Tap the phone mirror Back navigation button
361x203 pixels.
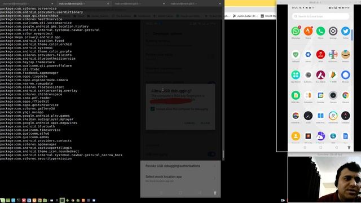(x=336, y=148)
